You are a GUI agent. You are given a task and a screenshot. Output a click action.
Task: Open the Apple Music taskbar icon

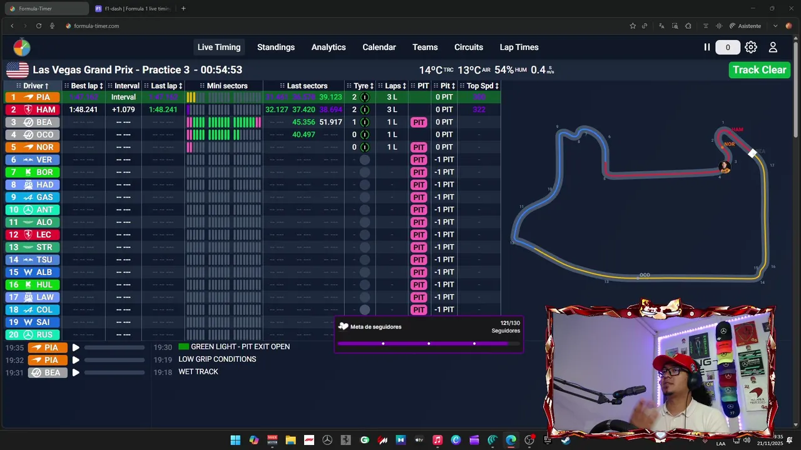(x=437, y=440)
